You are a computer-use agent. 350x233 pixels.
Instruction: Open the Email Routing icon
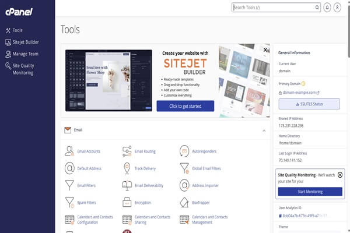(x=127, y=151)
